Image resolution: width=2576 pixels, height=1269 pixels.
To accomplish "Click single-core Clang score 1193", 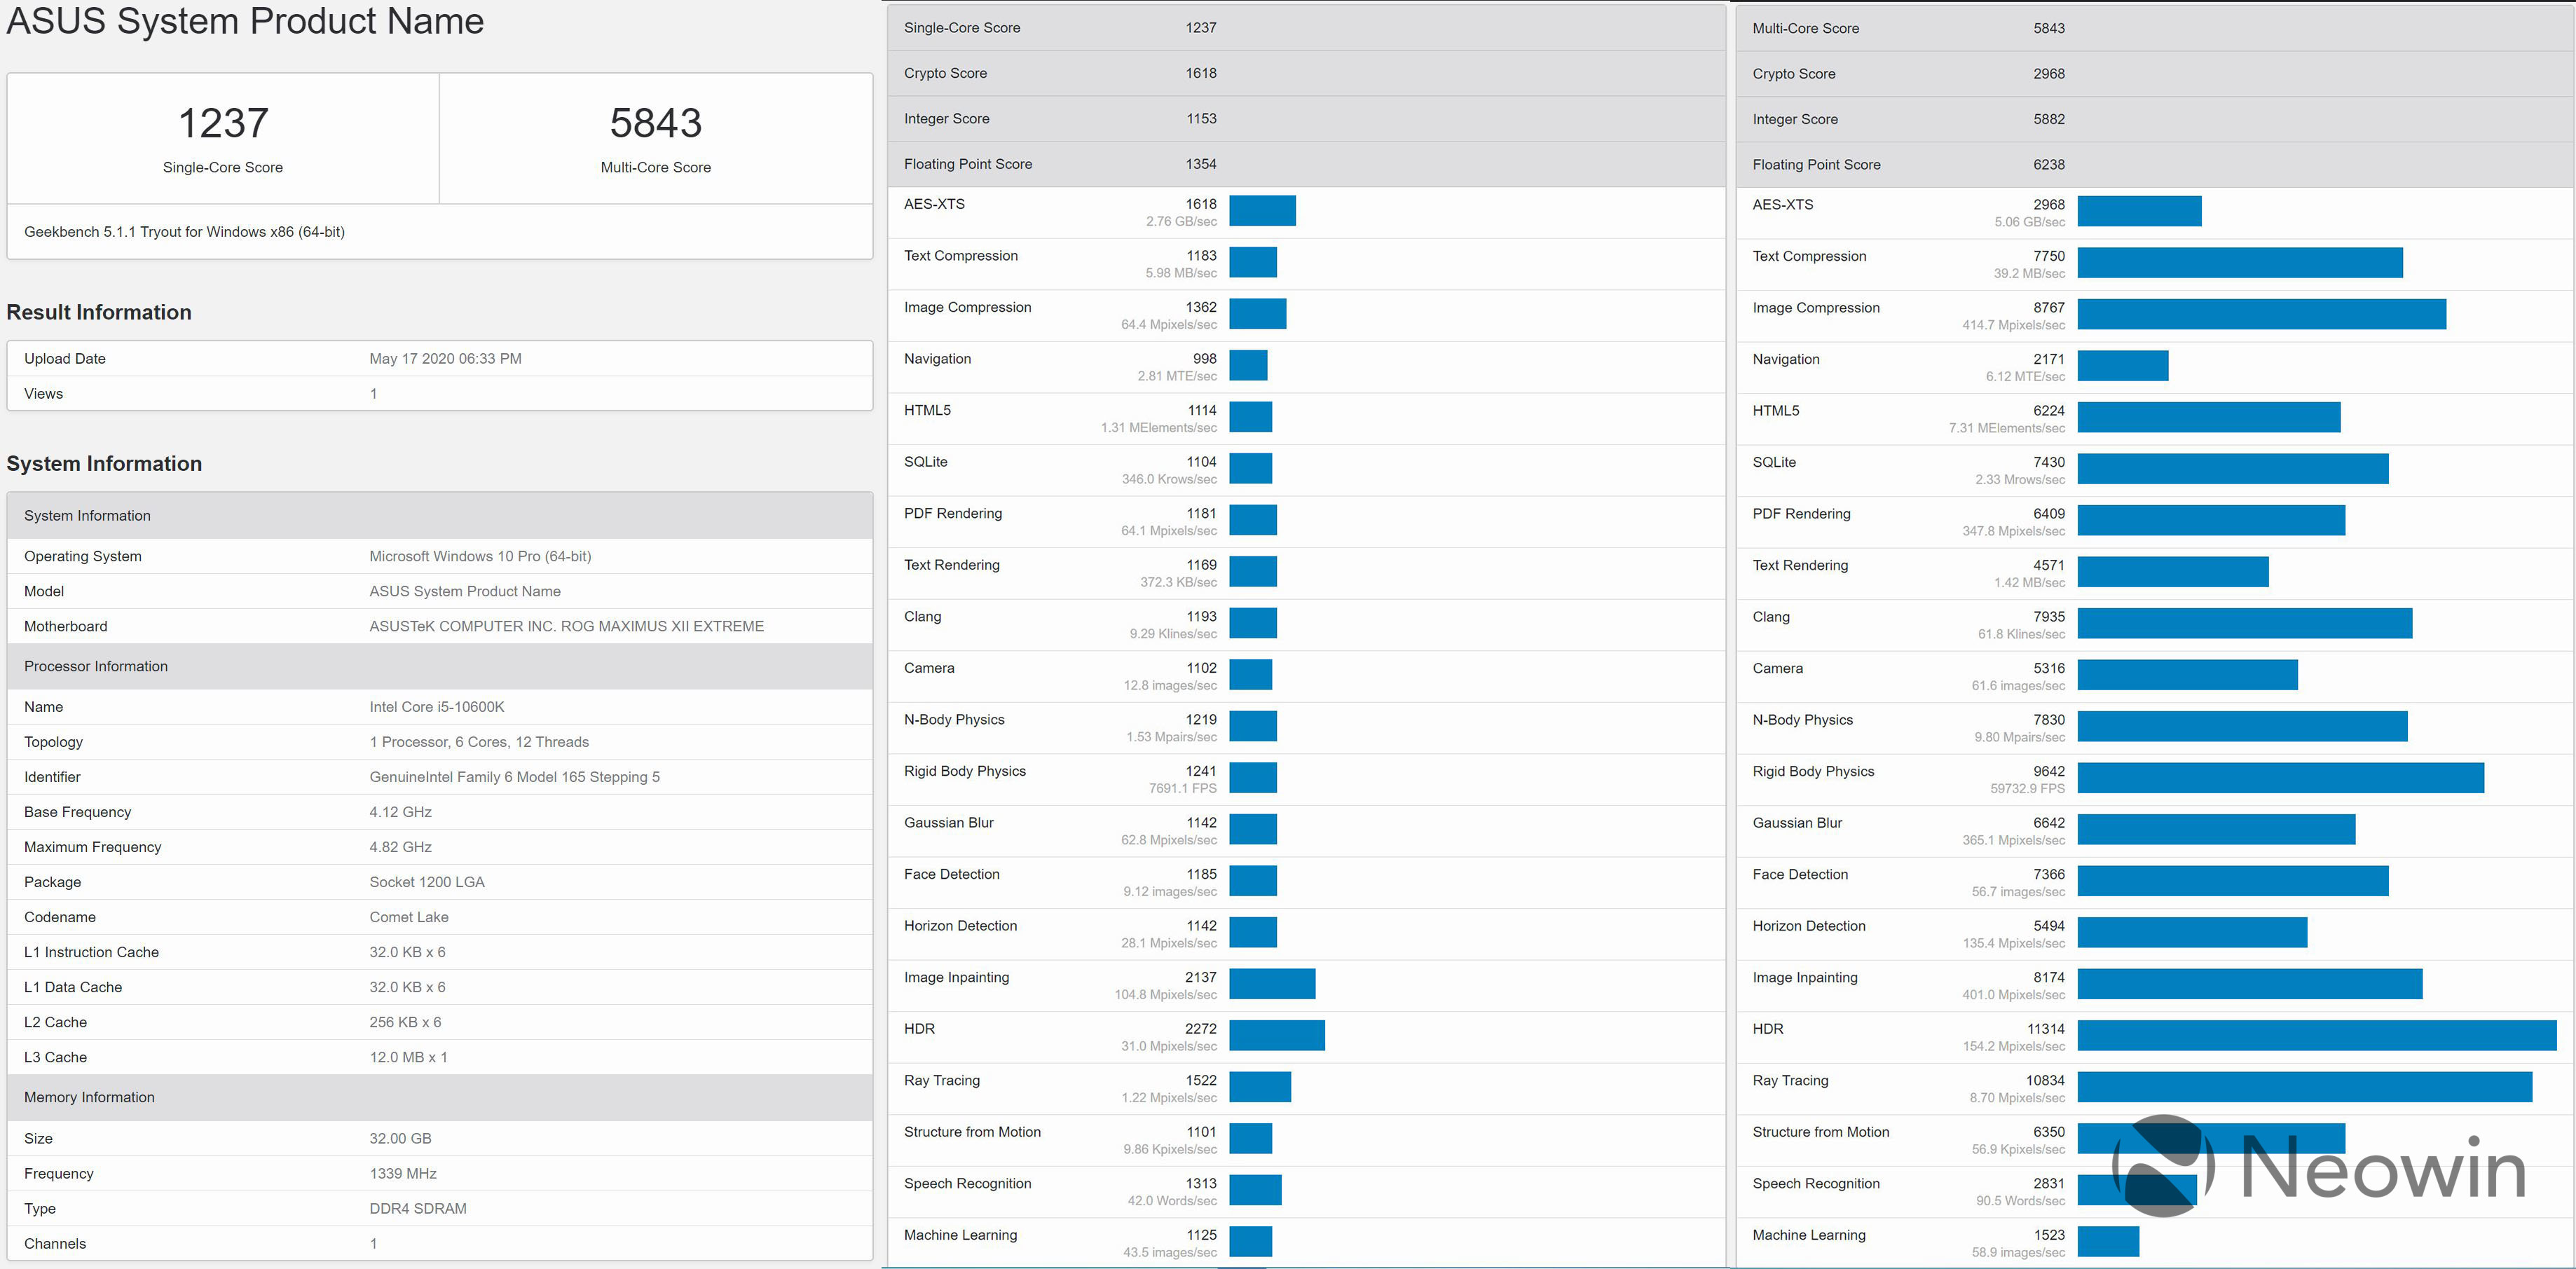I will coord(1201,616).
